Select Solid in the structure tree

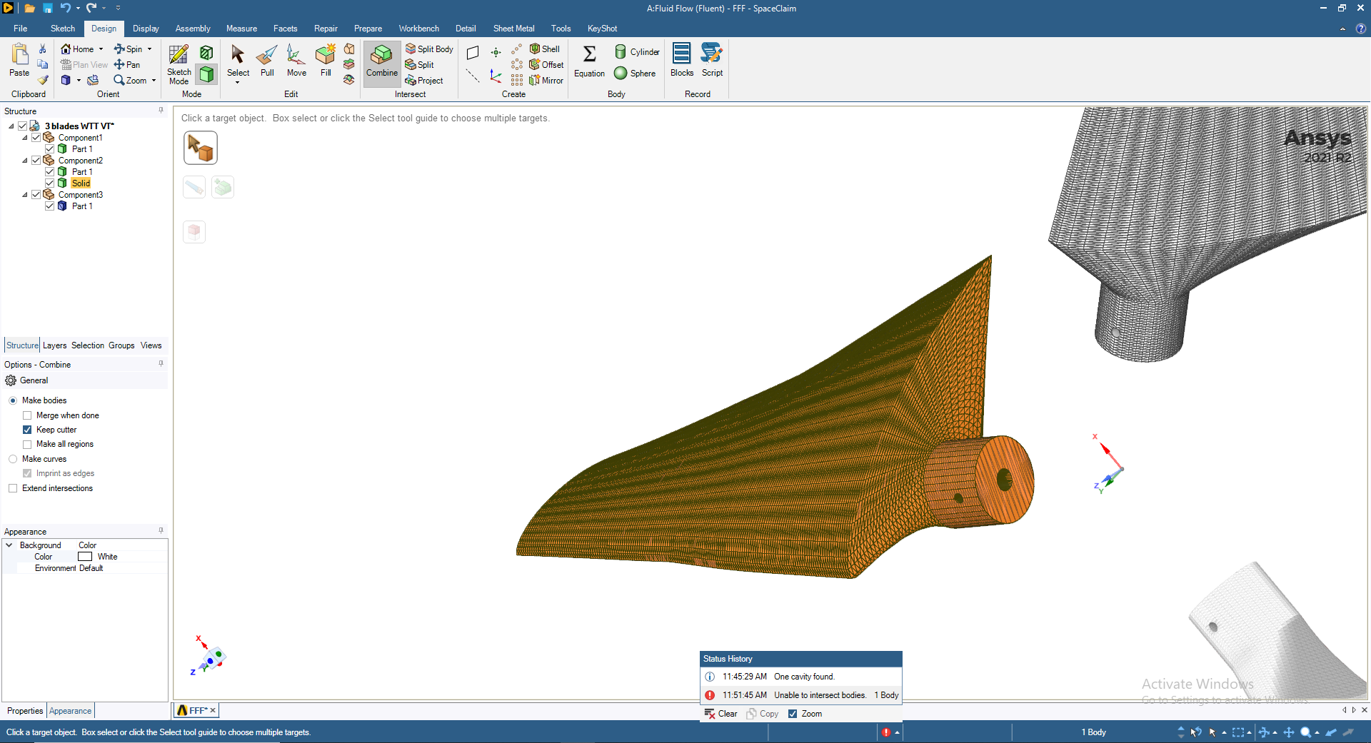pos(81,183)
